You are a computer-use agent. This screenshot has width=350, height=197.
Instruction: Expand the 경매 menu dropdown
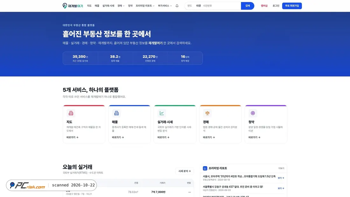pos(121,6)
